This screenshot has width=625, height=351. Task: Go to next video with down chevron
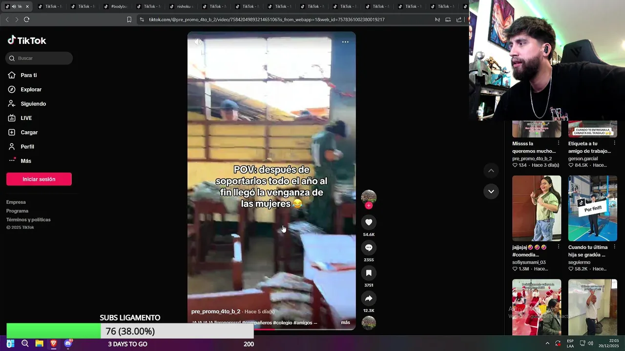[x=491, y=191]
